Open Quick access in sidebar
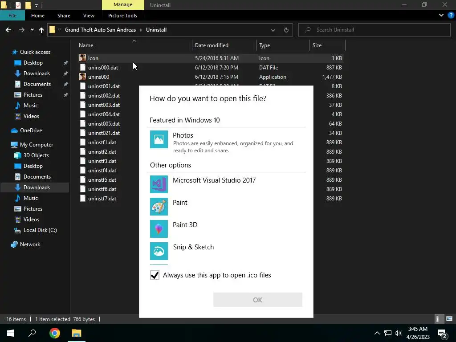The width and height of the screenshot is (456, 342). pos(35,52)
